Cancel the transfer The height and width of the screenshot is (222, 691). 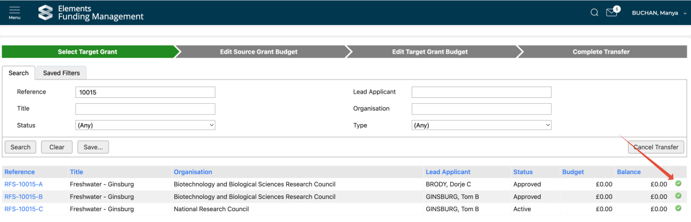[x=656, y=147]
